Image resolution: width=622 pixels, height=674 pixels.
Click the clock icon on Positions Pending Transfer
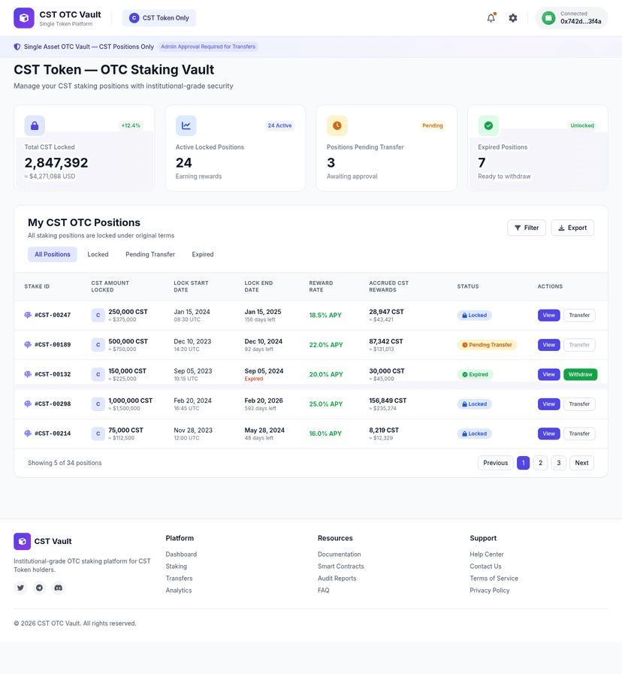pos(337,125)
